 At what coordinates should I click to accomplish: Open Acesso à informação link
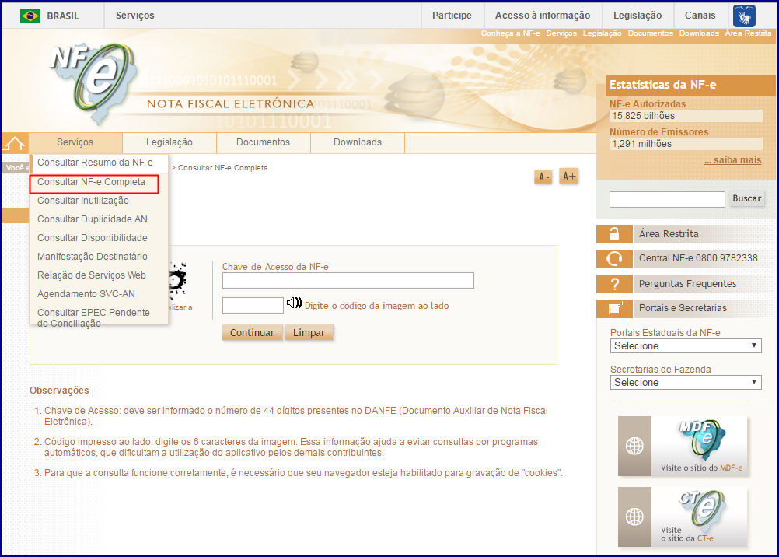click(x=543, y=16)
